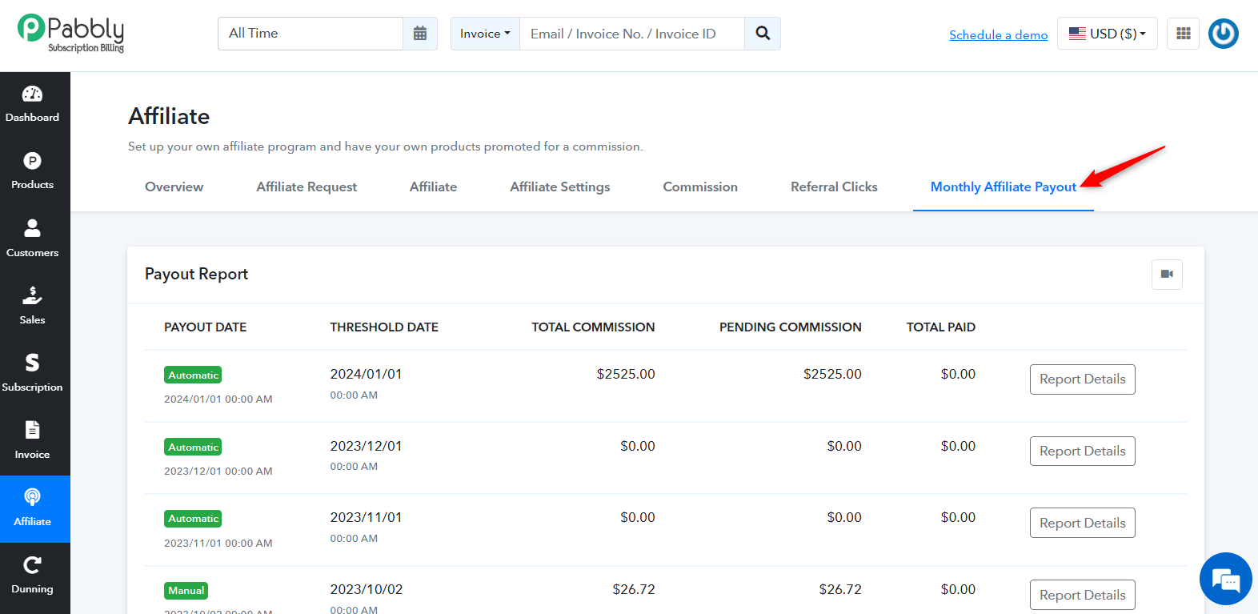Open Report Details for 2024/01/01 payout
Screen dimensions: 1258x614
1082,379
